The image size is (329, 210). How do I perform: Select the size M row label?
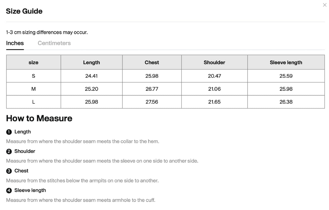[33, 89]
